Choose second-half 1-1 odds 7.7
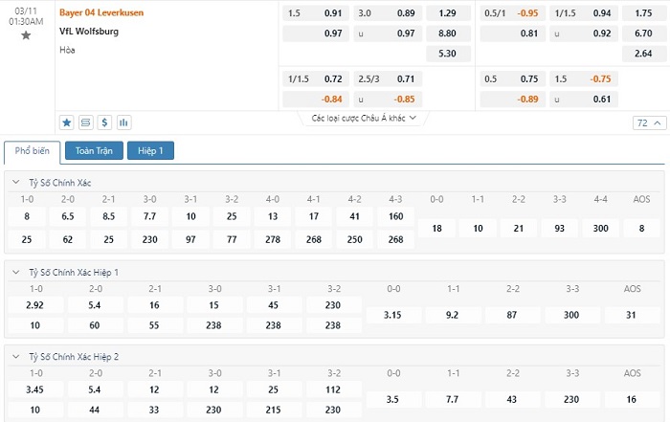 pos(452,398)
